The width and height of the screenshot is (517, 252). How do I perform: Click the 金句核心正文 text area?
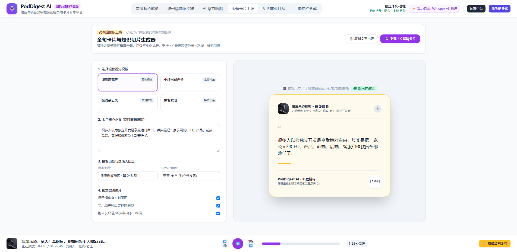pyautogui.click(x=159, y=138)
